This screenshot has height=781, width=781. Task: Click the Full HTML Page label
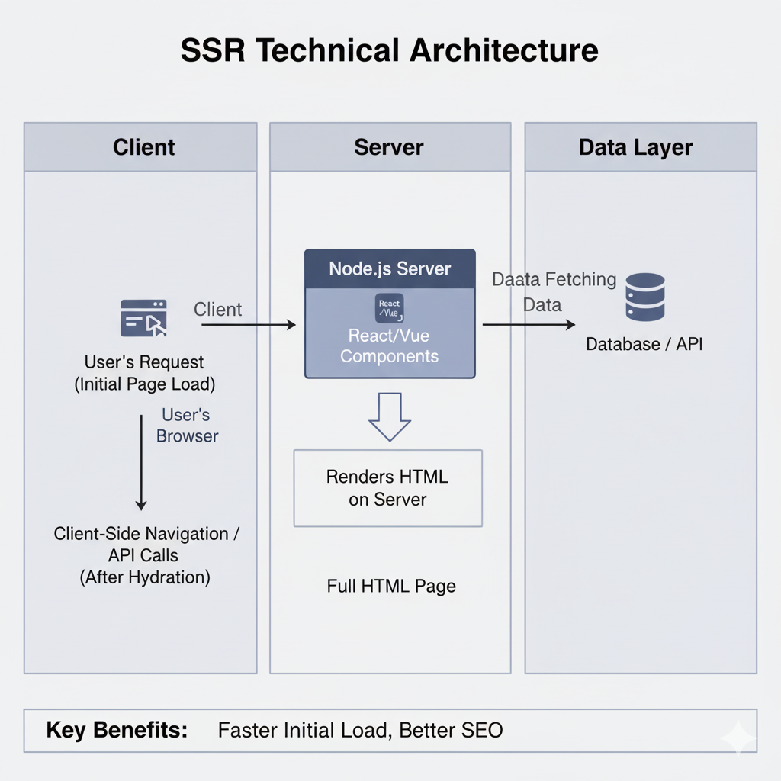pyautogui.click(x=391, y=587)
